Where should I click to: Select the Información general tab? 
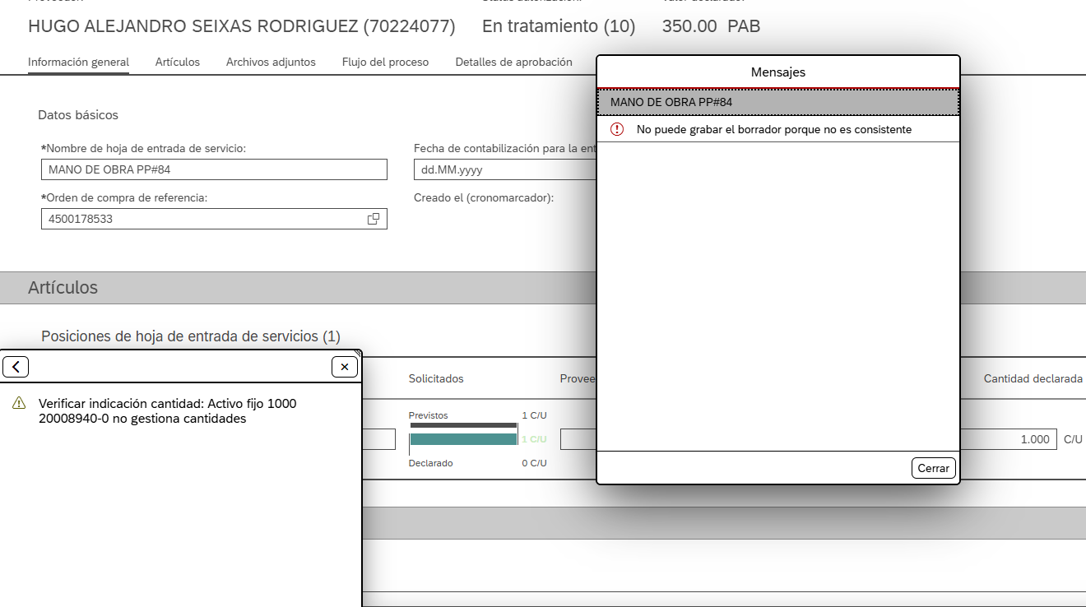(x=78, y=62)
